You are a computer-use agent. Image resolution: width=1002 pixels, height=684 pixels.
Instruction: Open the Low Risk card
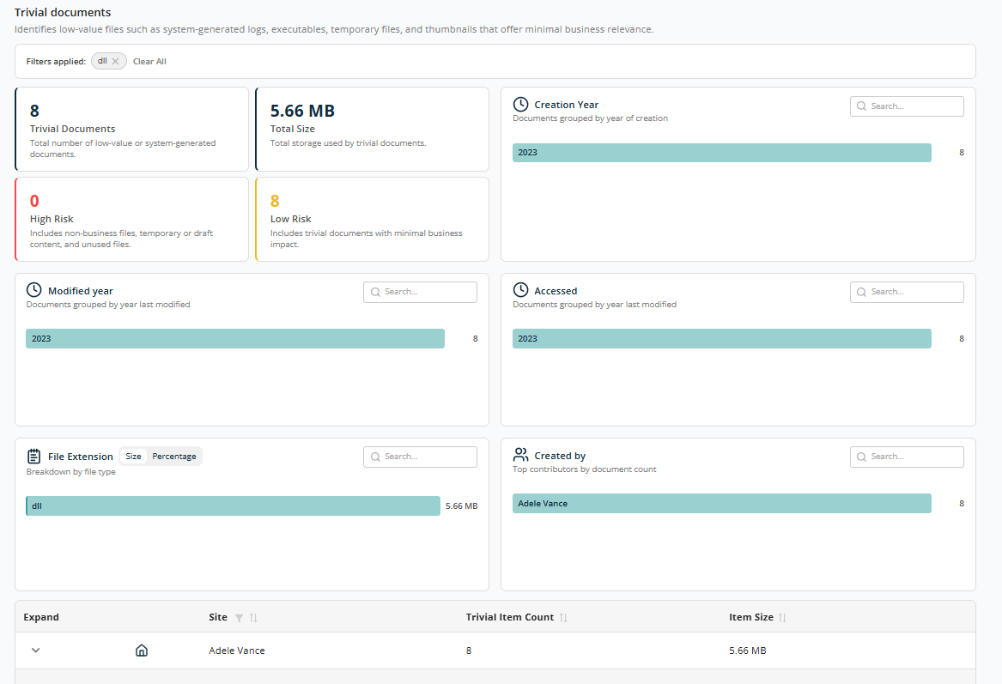click(372, 219)
